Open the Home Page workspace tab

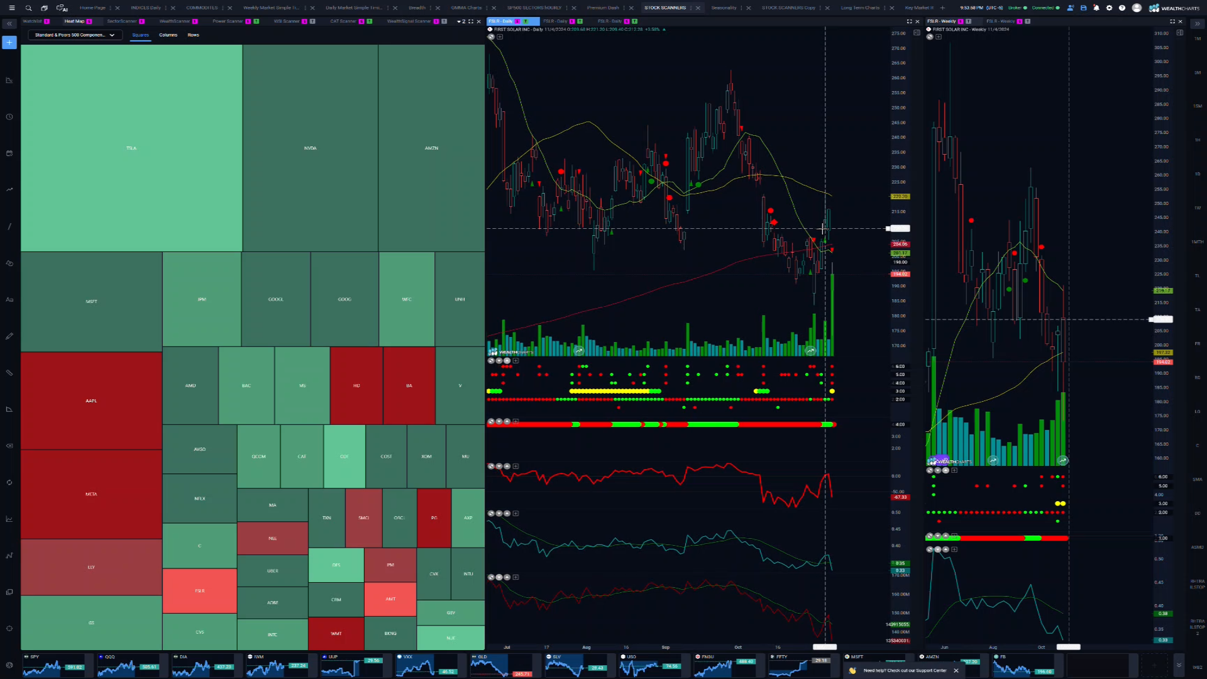coord(92,8)
